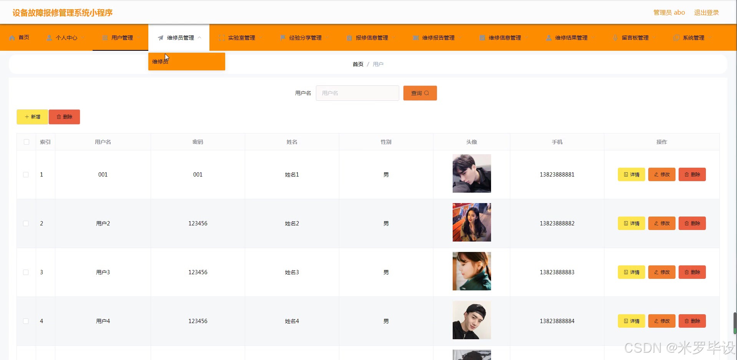Click 首页 in the breadcrumb

(x=358, y=64)
